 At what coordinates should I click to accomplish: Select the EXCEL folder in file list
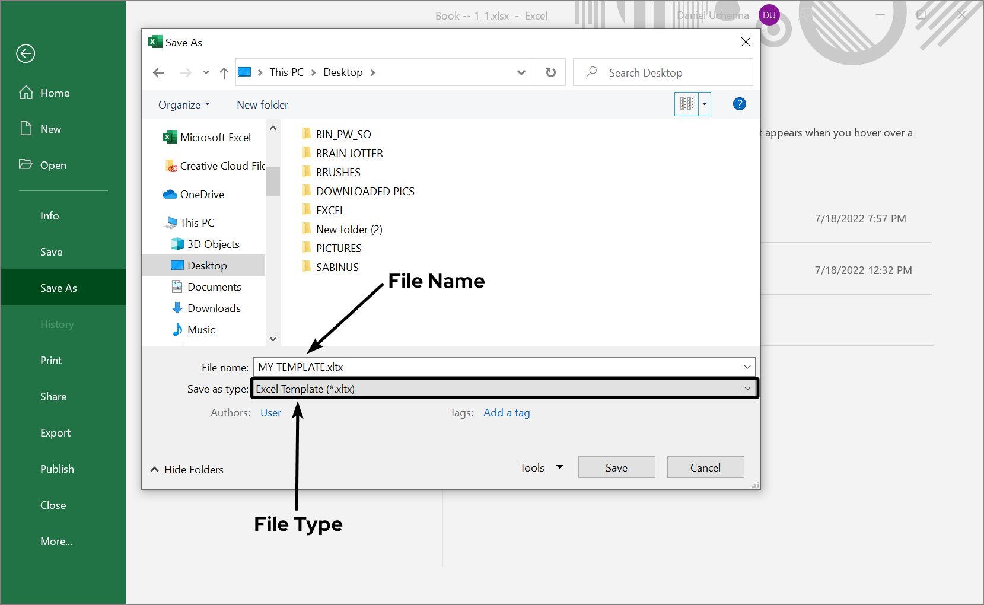[330, 209]
